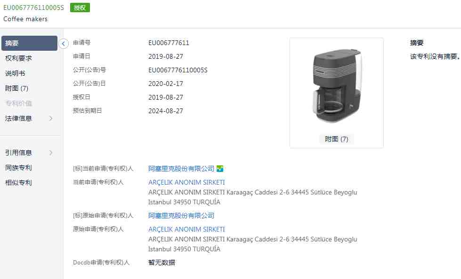Open the 引用信息 menu item
Viewport: 461px width, 279px height.
[18, 153]
